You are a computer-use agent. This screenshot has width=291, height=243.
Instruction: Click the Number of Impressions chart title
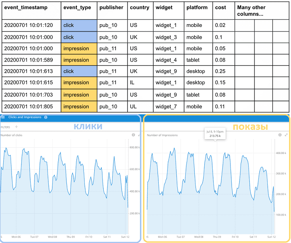pos(162,135)
